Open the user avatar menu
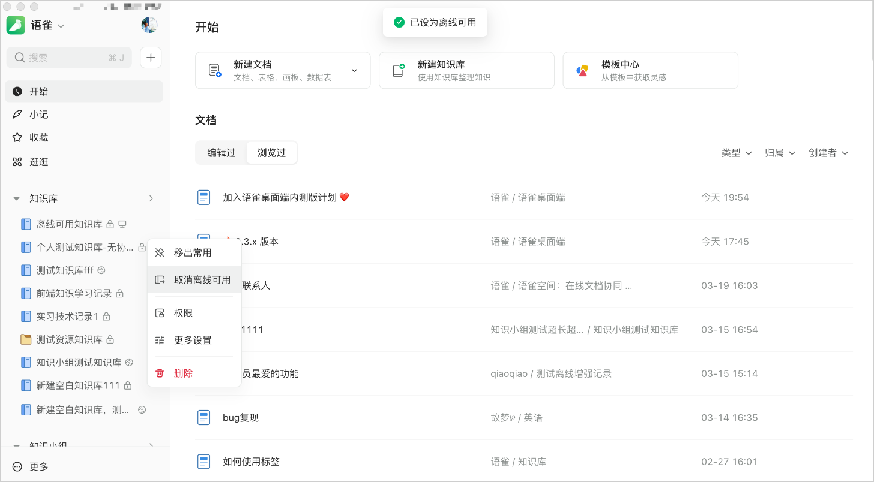Viewport: 874px width, 482px height. pyautogui.click(x=149, y=25)
